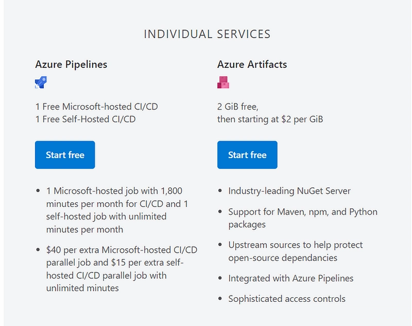Click 'then starting at $2 per GiB' text

click(270, 119)
